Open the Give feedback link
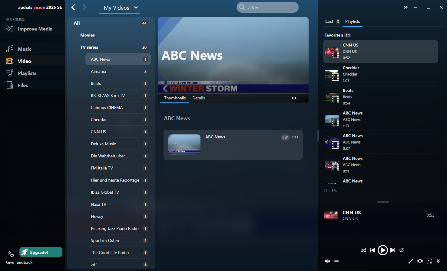Image resolution: width=447 pixels, height=271 pixels. (19, 262)
